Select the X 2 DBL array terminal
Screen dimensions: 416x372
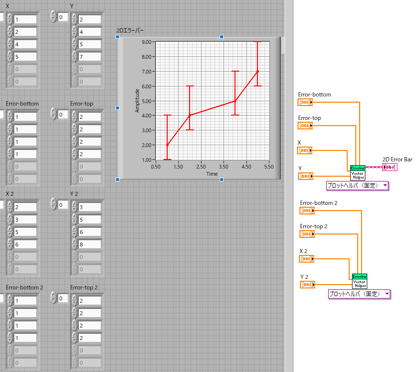(x=307, y=259)
